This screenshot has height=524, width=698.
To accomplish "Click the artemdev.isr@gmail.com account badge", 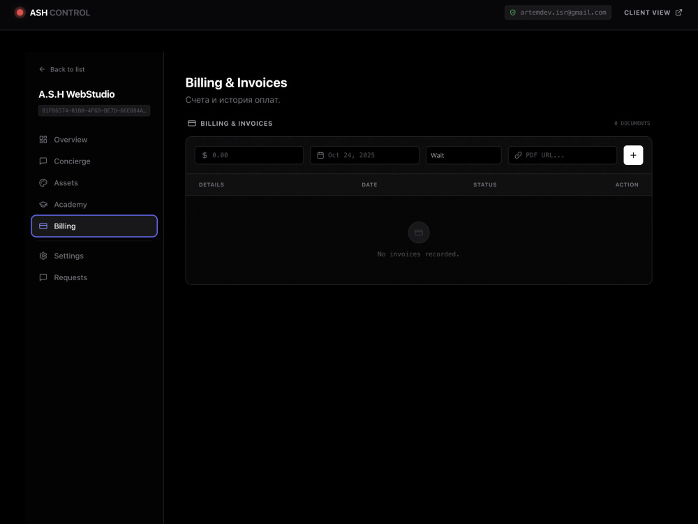I will click(x=558, y=13).
